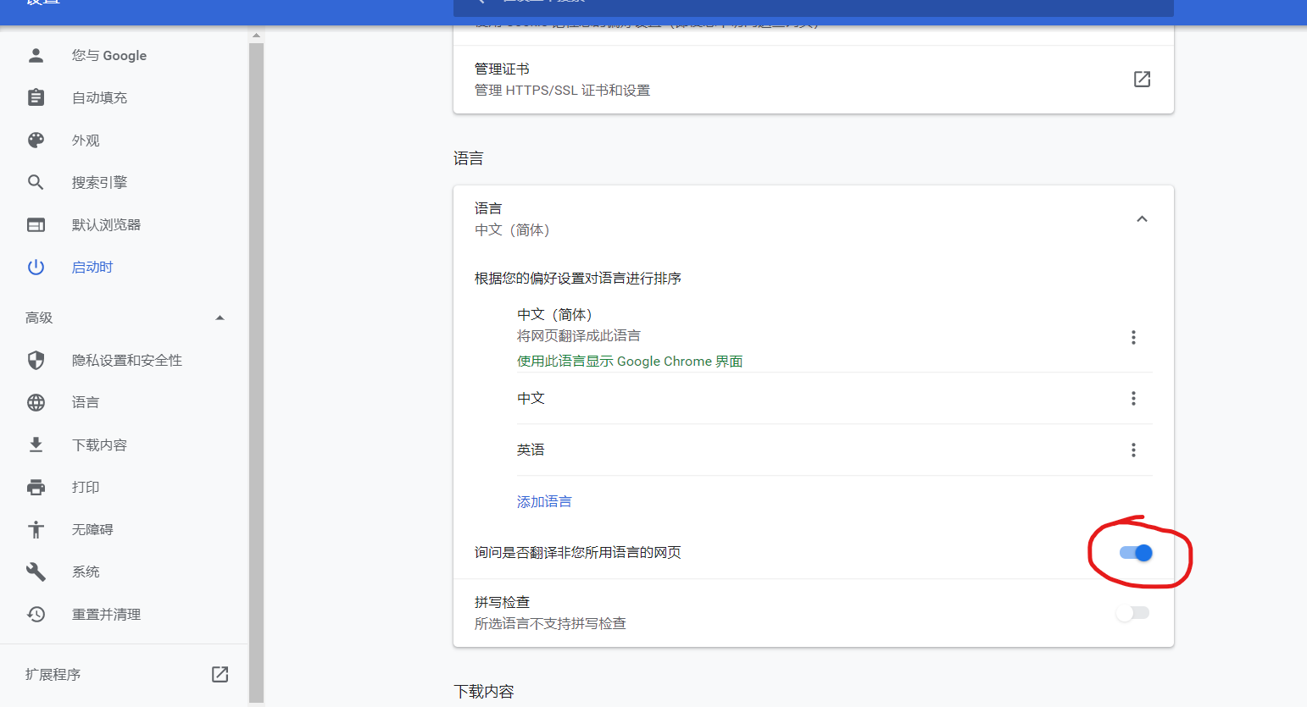Select the 启动时 startup menu item
Screen dimensions: 1307x707
click(92, 267)
